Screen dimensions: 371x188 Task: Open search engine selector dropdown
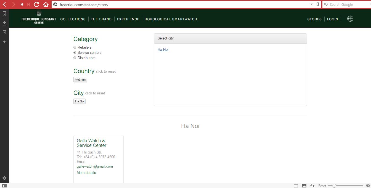click(326, 4)
